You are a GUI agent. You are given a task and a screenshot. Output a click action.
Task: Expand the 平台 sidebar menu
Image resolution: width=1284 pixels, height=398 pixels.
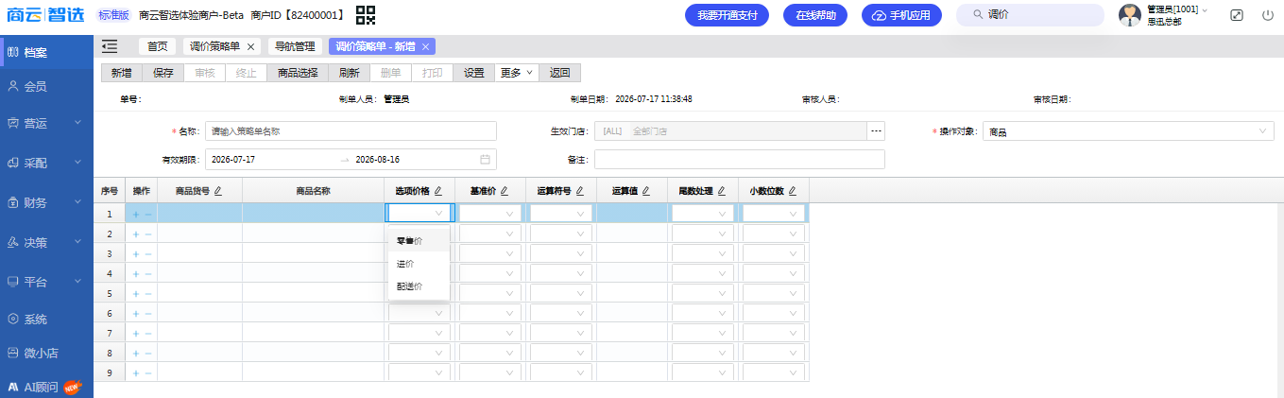pyautogui.click(x=46, y=282)
